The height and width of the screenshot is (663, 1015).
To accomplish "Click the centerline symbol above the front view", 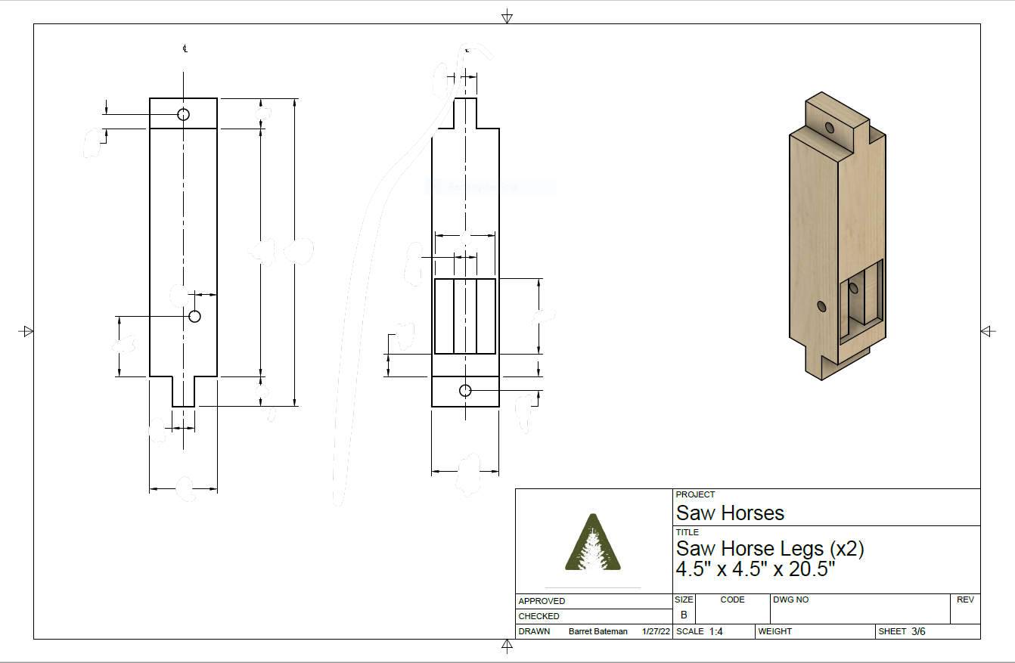I will click(x=184, y=48).
